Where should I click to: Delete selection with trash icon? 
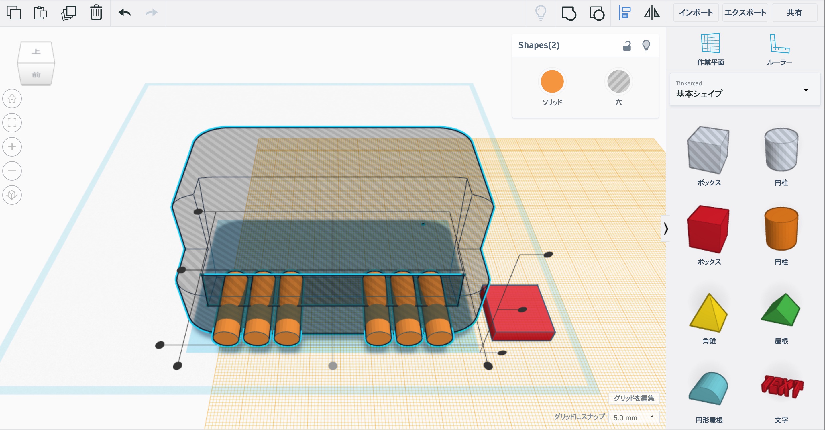pyautogui.click(x=96, y=13)
